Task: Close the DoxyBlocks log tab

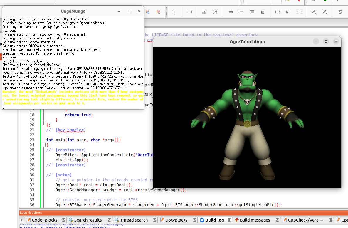Action: point(194,220)
